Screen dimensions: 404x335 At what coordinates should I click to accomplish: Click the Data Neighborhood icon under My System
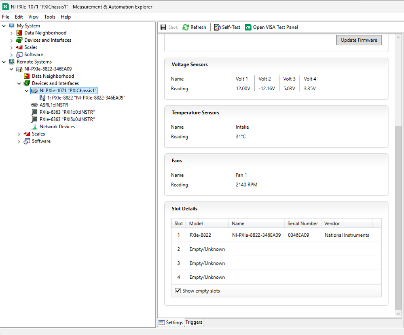tap(19, 33)
